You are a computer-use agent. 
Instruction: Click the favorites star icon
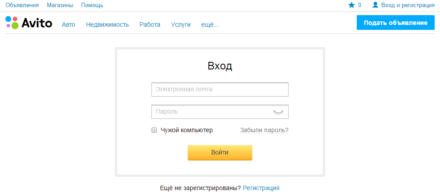pos(351,5)
